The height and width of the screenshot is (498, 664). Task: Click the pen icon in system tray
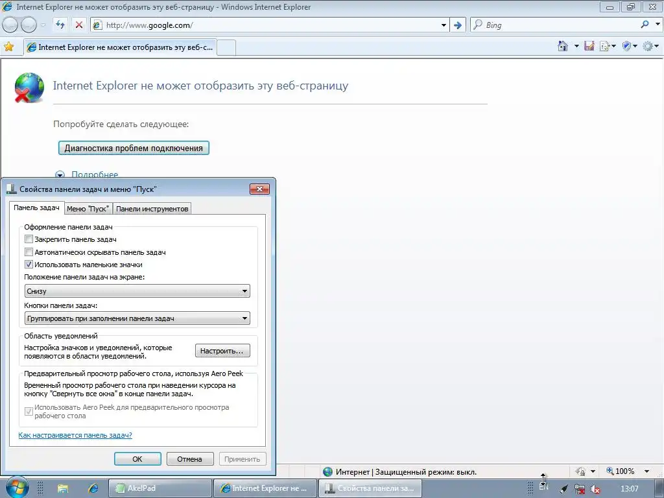[563, 489]
